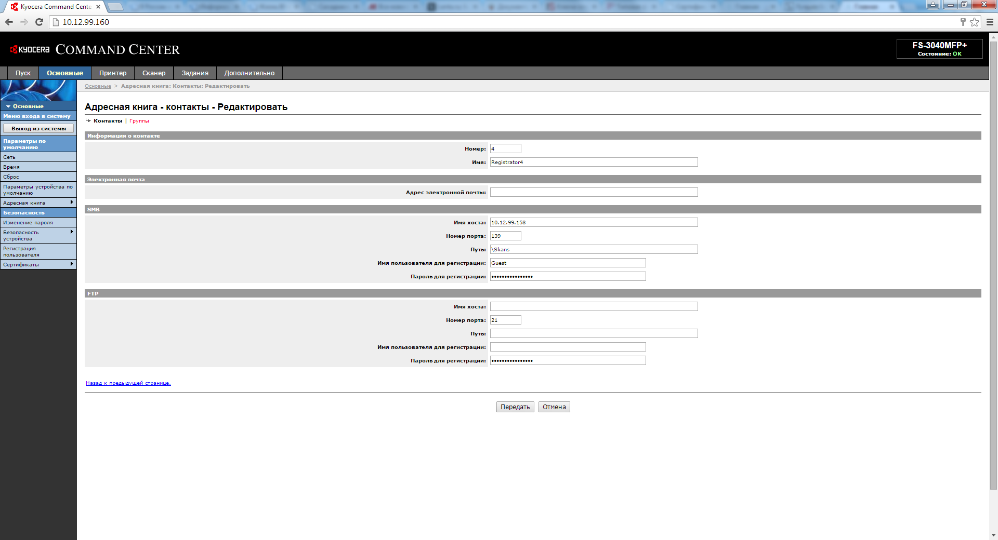
Task: Open Регистрация пользователя in sidebar
Action: point(38,251)
